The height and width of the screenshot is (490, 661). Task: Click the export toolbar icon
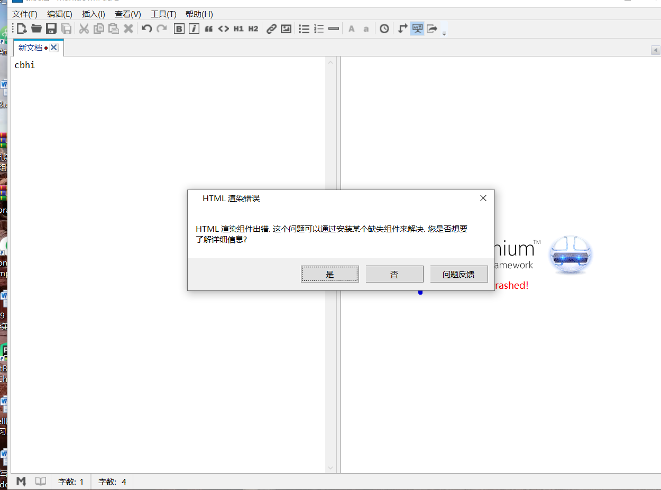click(x=432, y=29)
